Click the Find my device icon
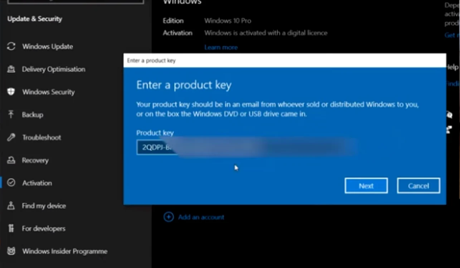This screenshot has width=460, height=268. (x=11, y=206)
